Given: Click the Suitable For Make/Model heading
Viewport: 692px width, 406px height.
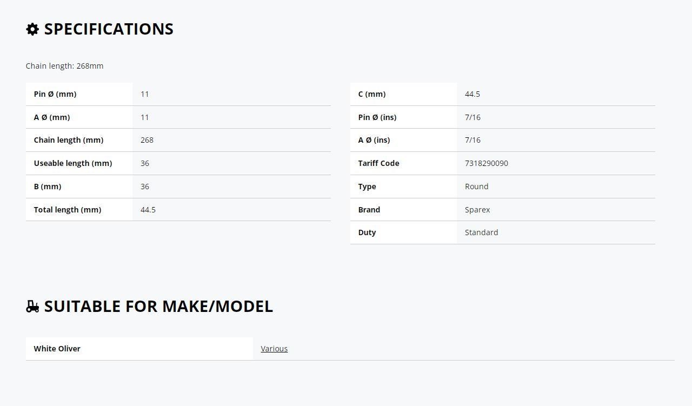Looking at the screenshot, I should [158, 307].
